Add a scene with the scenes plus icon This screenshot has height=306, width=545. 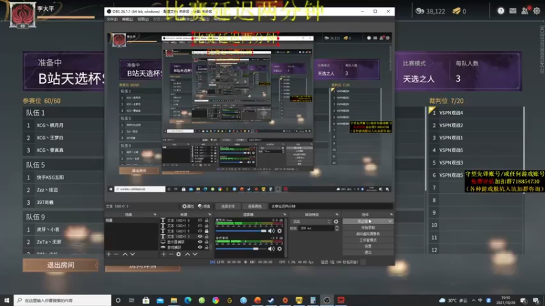[109, 254]
